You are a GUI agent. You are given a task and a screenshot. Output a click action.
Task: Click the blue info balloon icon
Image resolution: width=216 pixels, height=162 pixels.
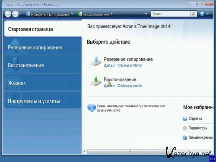92,108
